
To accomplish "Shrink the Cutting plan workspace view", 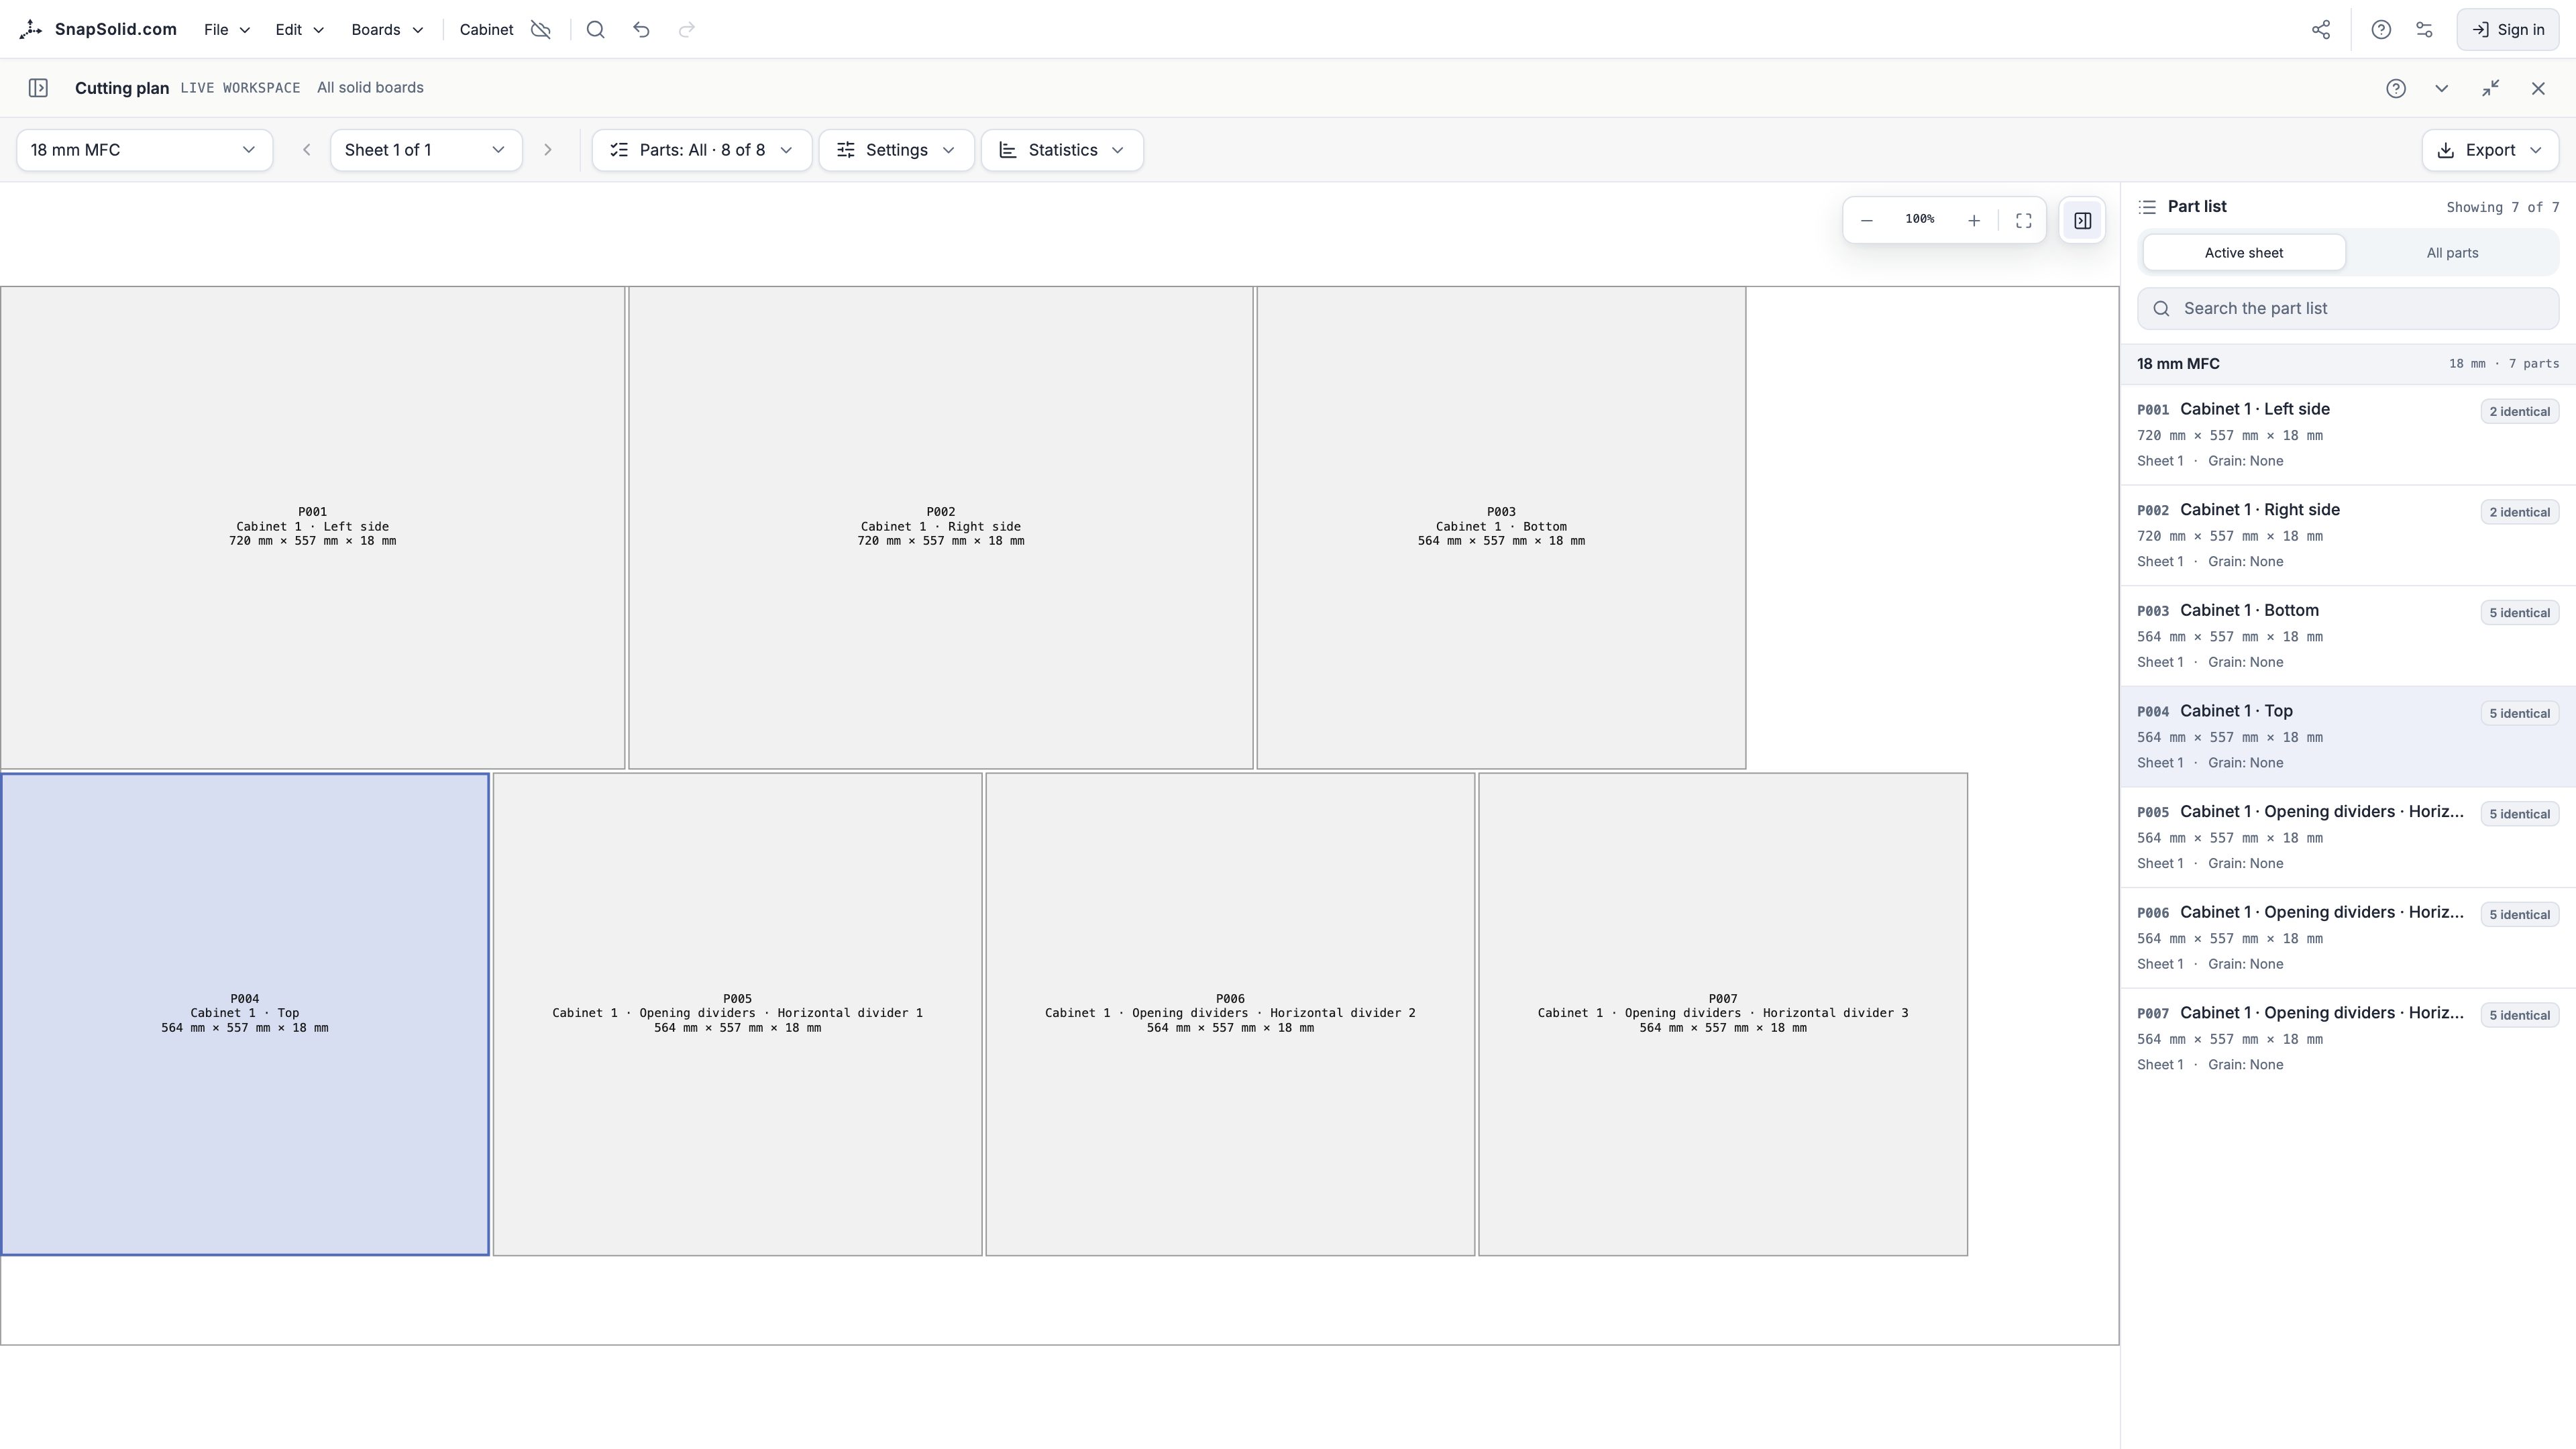I will (x=2491, y=88).
